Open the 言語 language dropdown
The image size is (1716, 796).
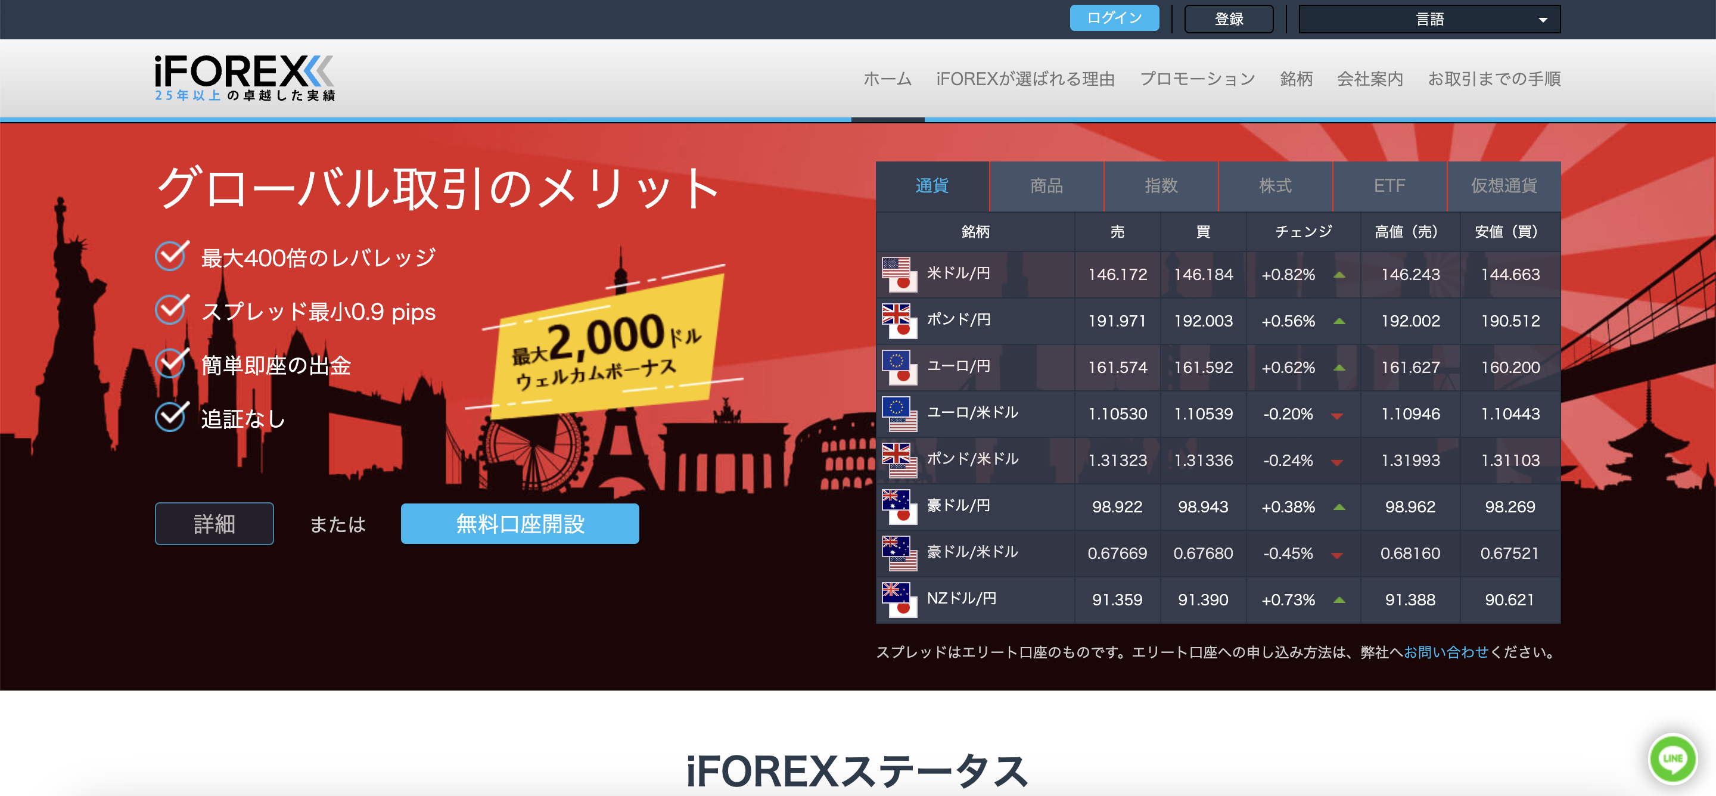point(1429,18)
